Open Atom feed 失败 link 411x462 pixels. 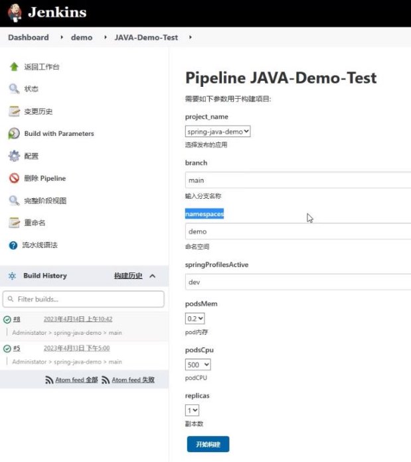pyautogui.click(x=133, y=380)
